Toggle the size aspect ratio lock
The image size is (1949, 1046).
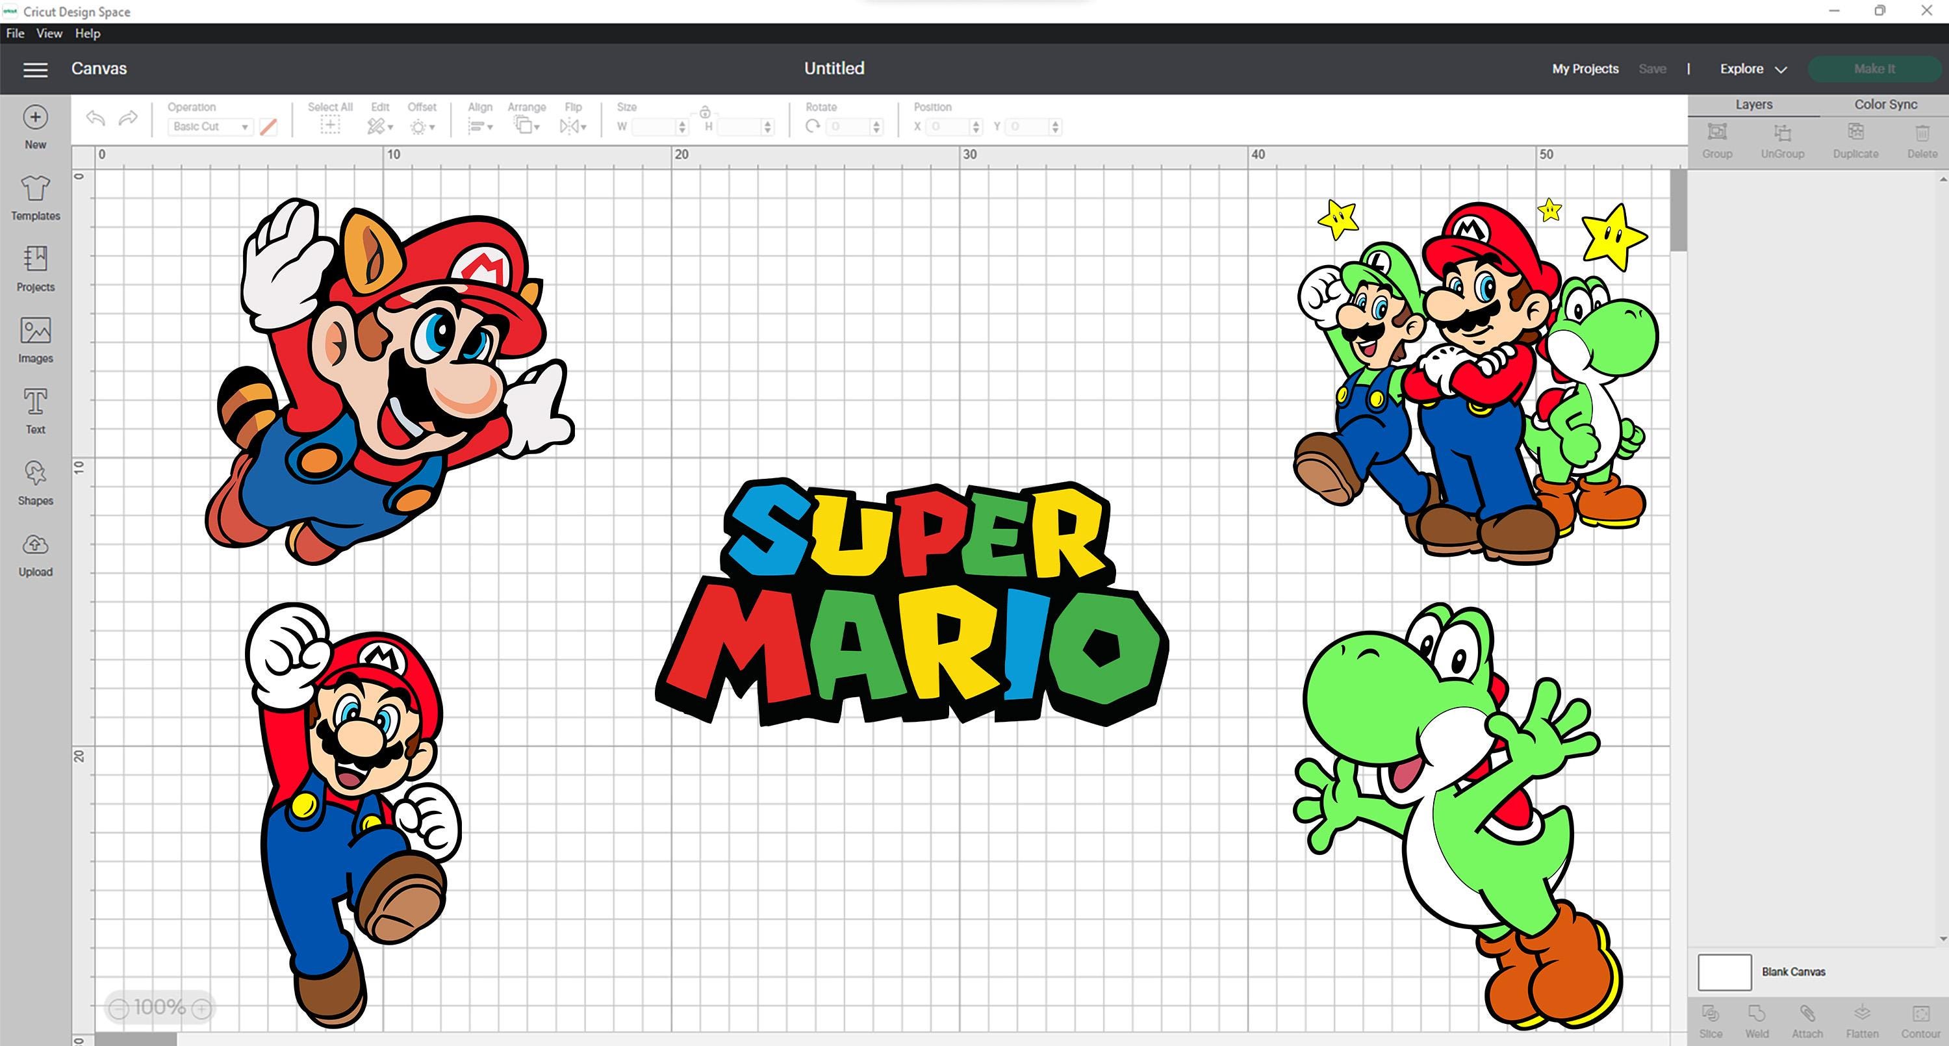pyautogui.click(x=704, y=112)
